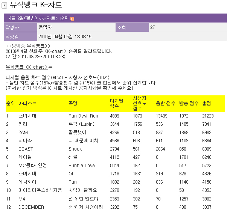Image resolution: width=230 pixels, height=211 pixels.
Task: Click the 순위 column header
Action: 11,103
